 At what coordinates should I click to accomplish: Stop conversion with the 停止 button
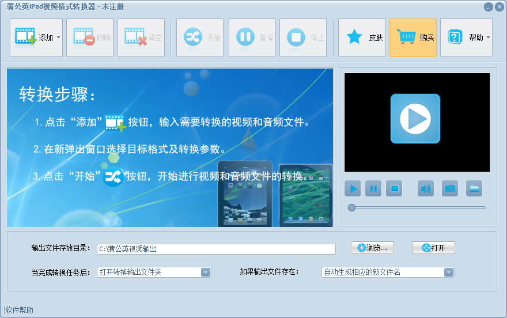(303, 37)
